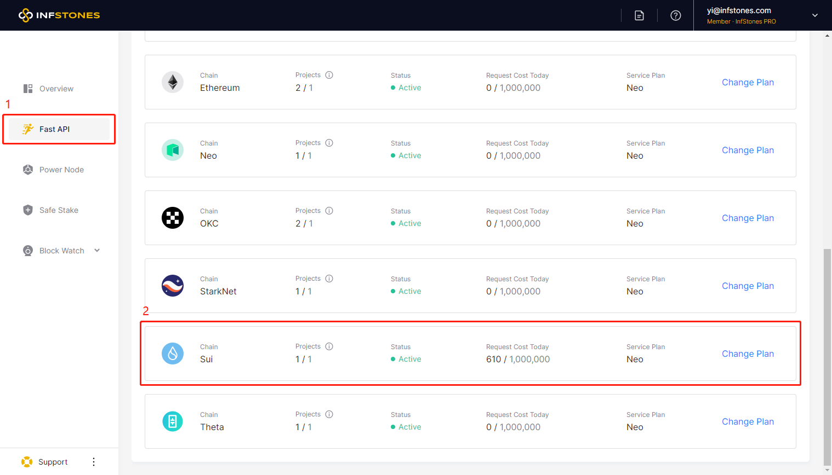This screenshot has width=832, height=475.
Task: Click the yi@infstones.com account name
Action: (x=739, y=10)
